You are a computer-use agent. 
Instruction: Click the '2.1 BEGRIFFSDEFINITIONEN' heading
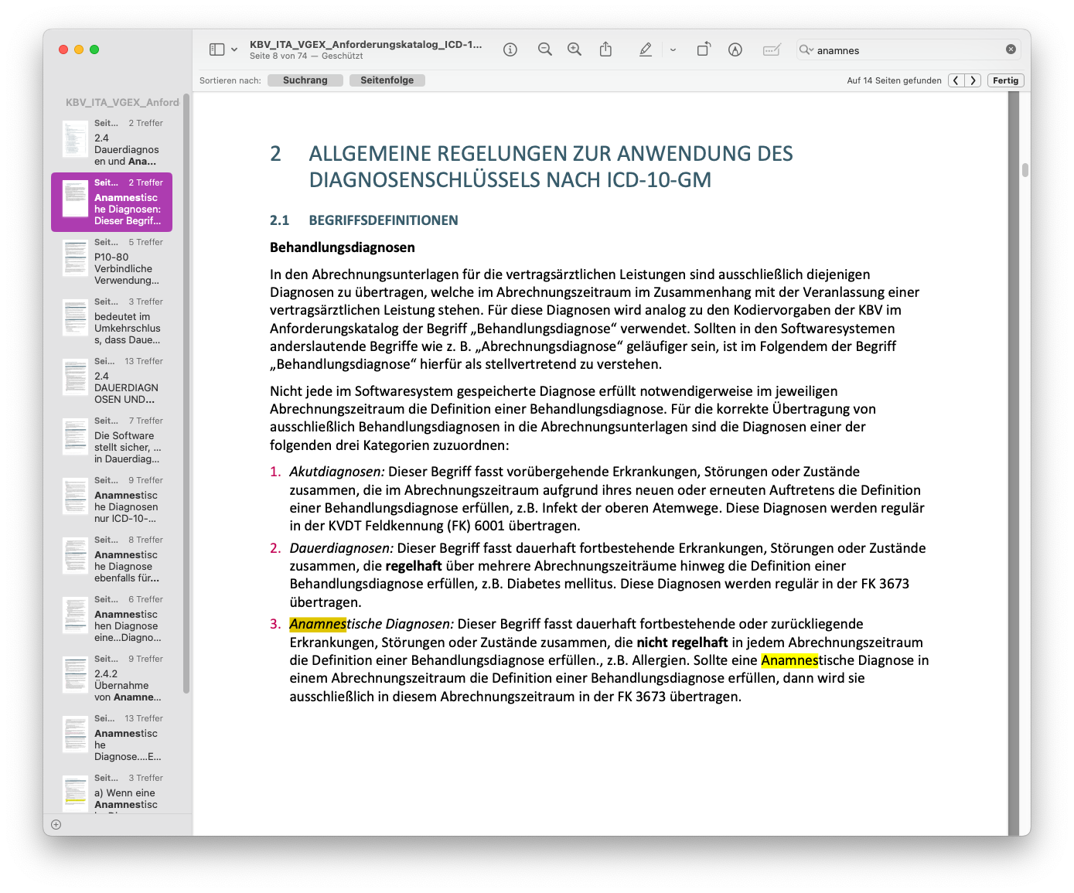[364, 220]
